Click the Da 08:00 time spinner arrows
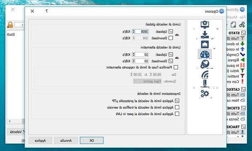252x151 pixels. click(x=151, y=75)
